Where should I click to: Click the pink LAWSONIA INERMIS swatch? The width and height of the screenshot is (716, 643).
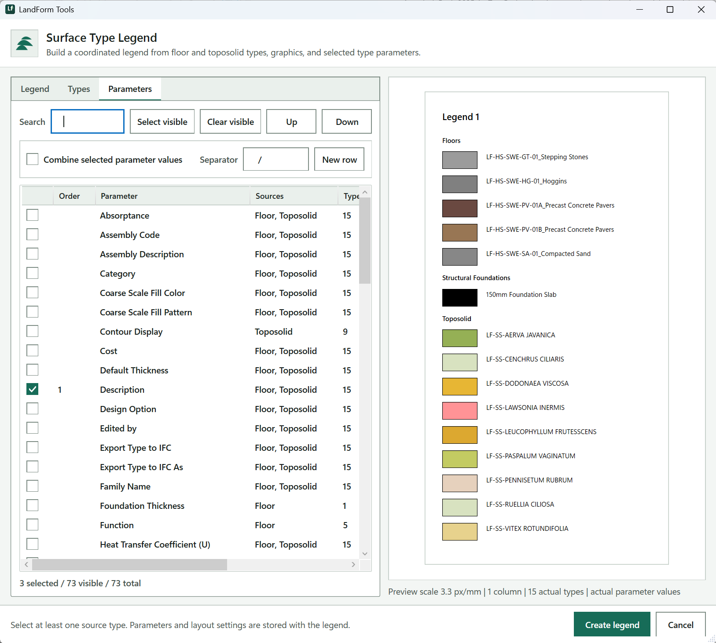[x=459, y=411]
